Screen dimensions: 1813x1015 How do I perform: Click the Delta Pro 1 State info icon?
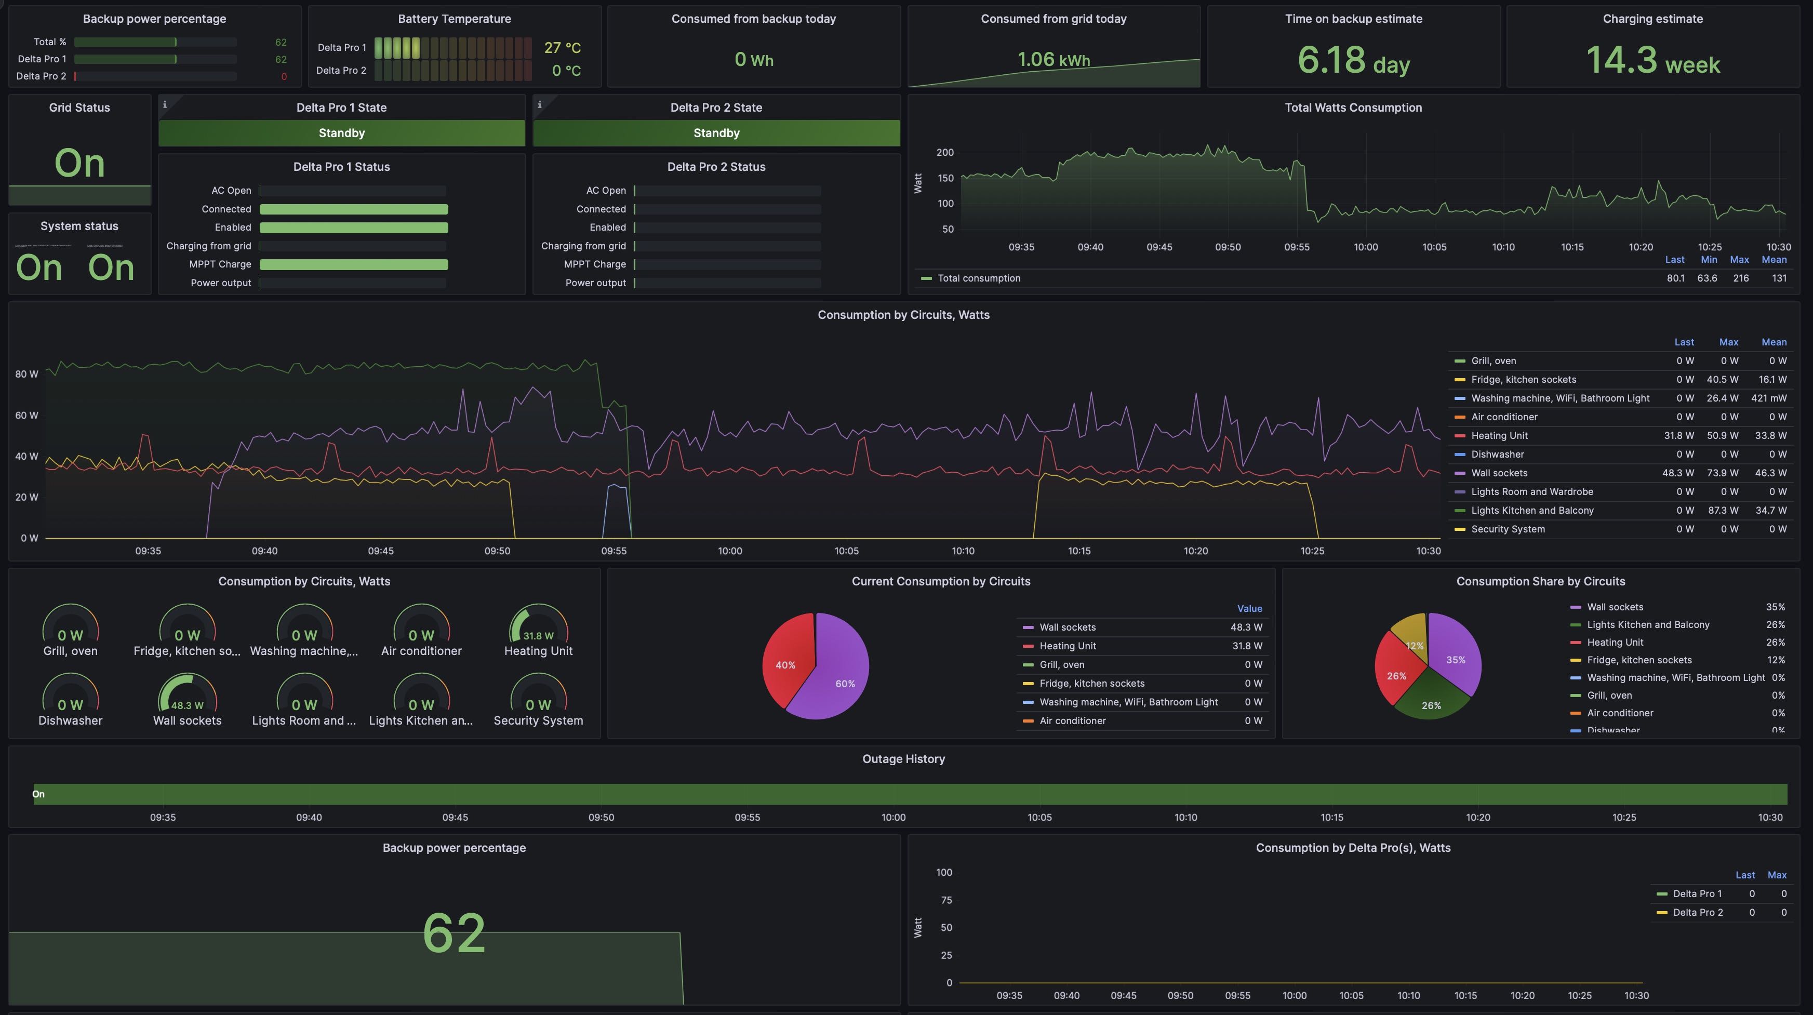pos(165,105)
